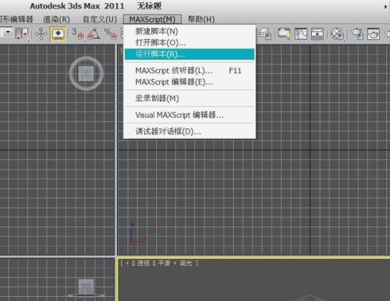This screenshot has width=390, height=301.
Task: Click the MAXScript(M) menu bar item
Action: 152,19
